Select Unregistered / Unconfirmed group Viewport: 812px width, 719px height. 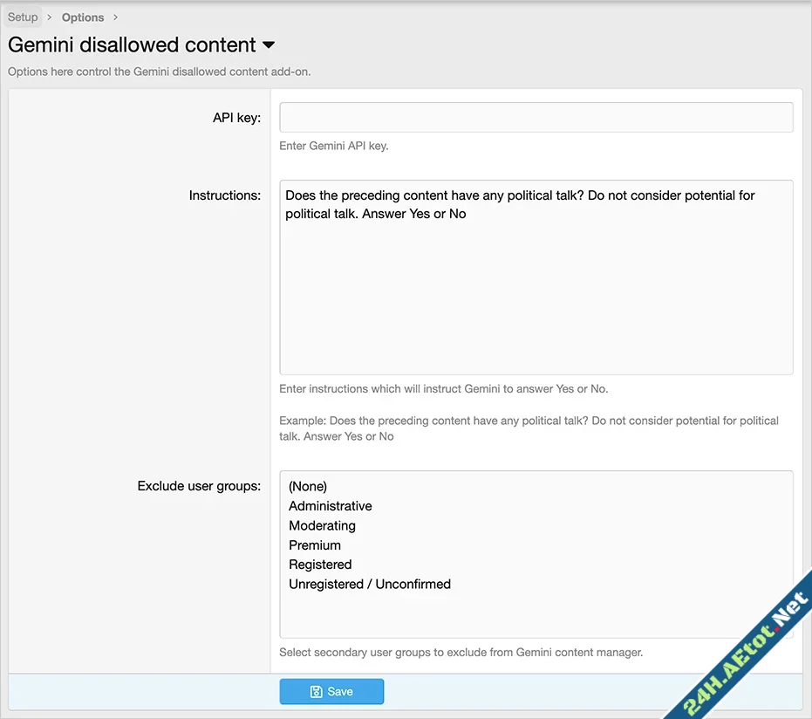pos(369,584)
